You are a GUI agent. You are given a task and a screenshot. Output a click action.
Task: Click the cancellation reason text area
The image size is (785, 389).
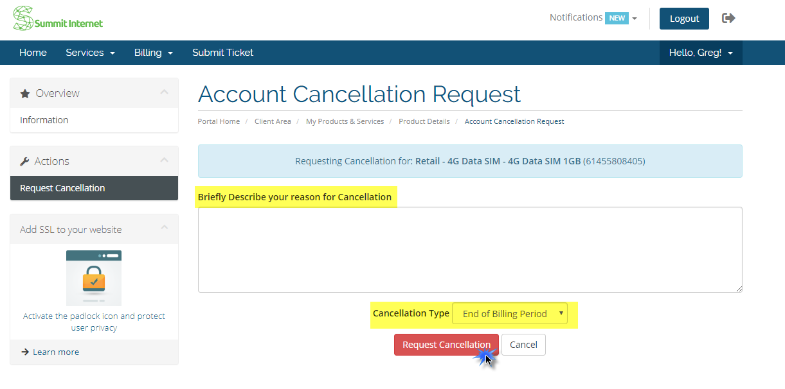pyautogui.click(x=470, y=250)
